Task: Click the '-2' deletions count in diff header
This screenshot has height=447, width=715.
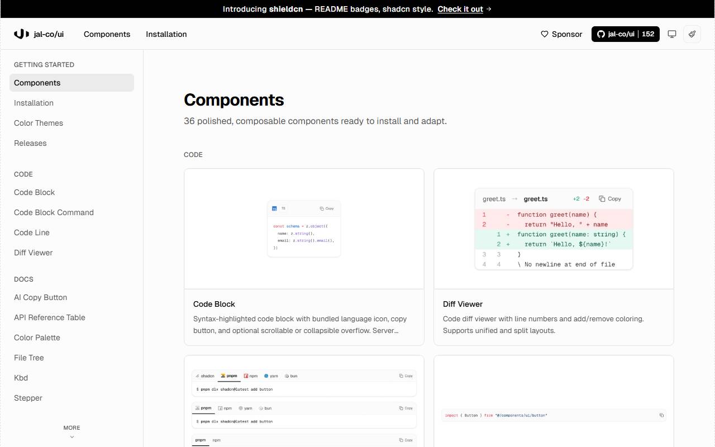Action: coord(587,199)
